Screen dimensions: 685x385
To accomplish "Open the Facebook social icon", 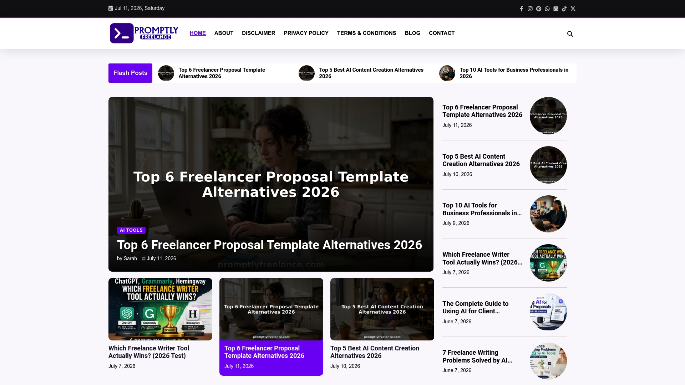I will [522, 9].
